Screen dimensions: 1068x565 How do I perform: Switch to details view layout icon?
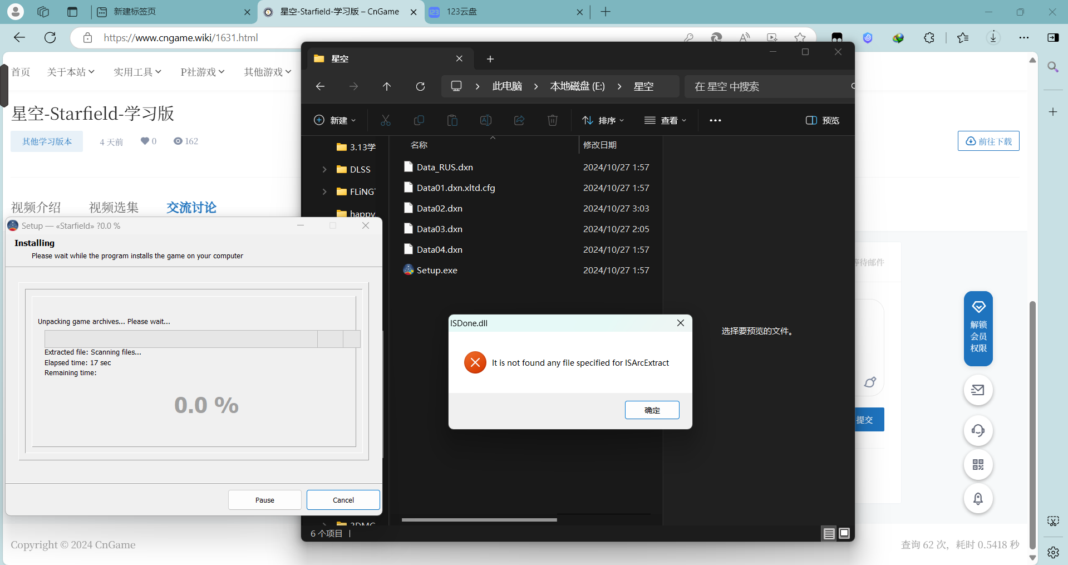(x=829, y=534)
